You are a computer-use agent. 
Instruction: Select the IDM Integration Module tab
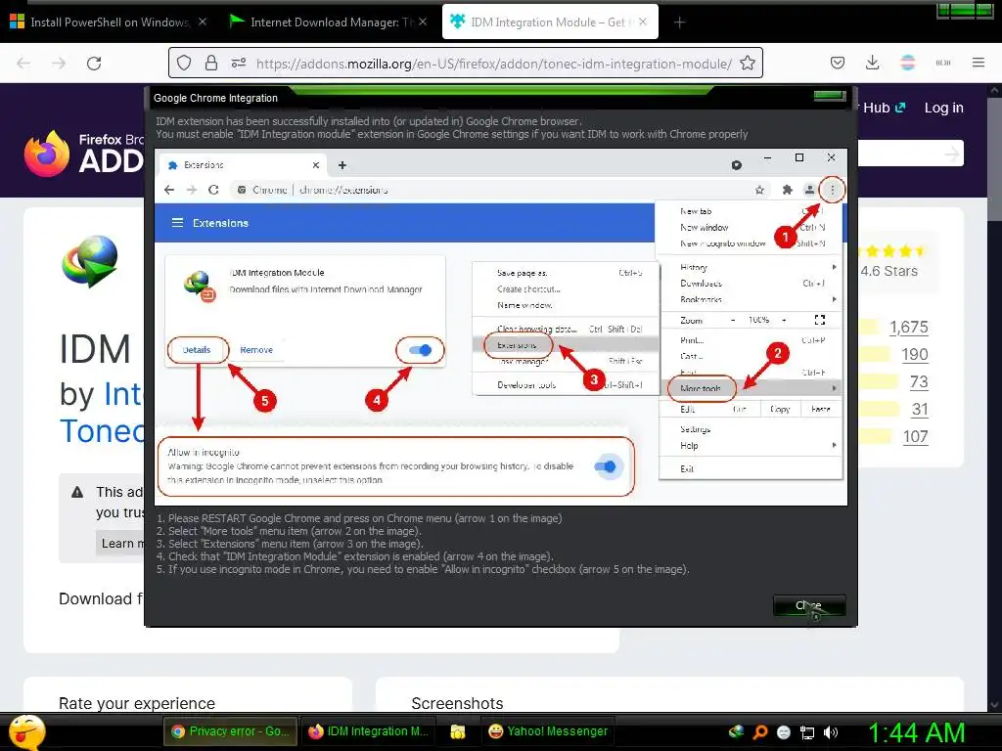pyautogui.click(x=550, y=22)
